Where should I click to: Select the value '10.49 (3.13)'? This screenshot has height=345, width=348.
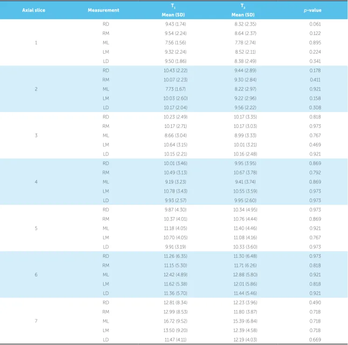point(175,173)
